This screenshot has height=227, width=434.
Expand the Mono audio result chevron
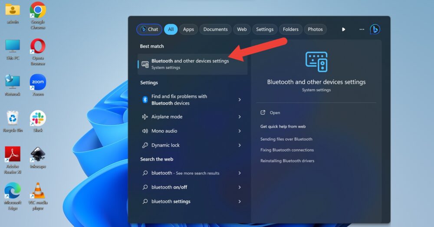coord(240,131)
